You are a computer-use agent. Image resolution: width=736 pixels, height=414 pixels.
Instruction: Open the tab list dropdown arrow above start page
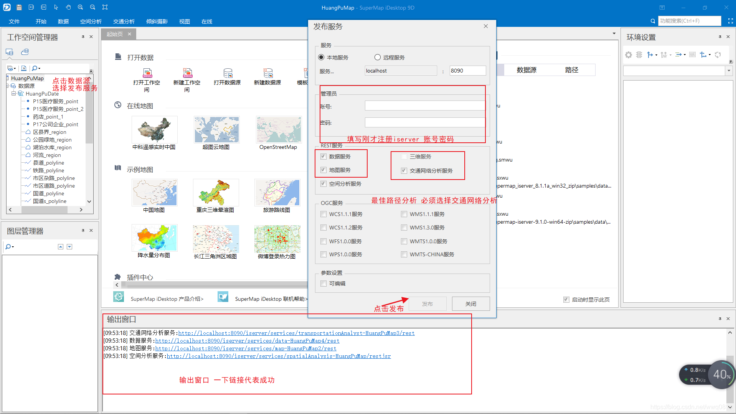click(x=614, y=34)
